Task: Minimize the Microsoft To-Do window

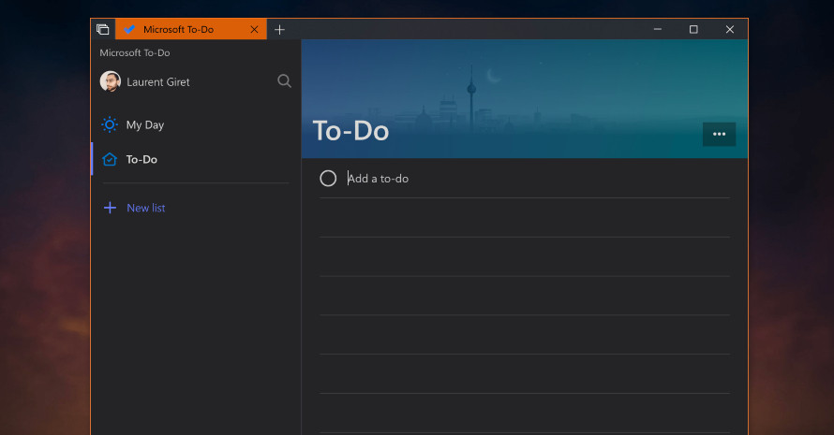Action: [x=658, y=29]
